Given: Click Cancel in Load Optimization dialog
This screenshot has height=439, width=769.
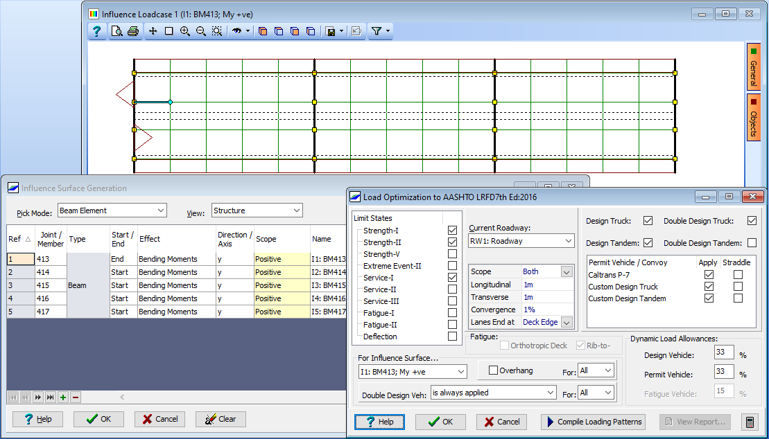Looking at the screenshot, I should (x=501, y=422).
